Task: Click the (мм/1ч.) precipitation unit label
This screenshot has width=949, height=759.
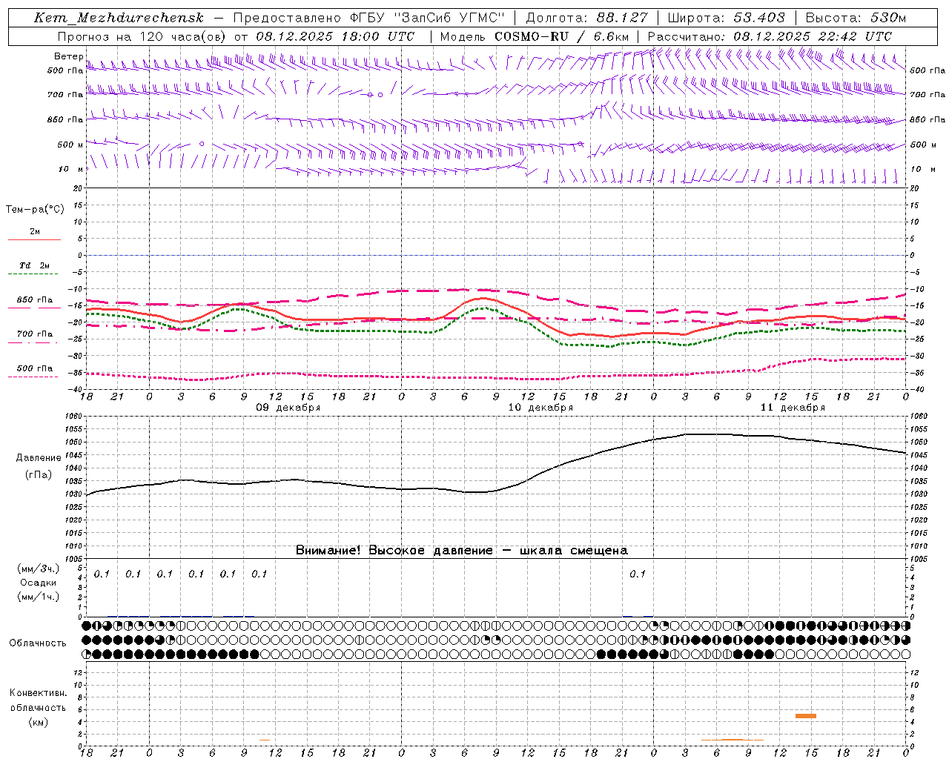Action: coord(39,597)
